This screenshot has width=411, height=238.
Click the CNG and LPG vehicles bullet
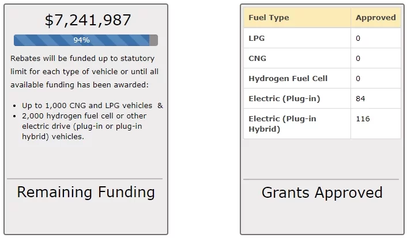point(92,106)
